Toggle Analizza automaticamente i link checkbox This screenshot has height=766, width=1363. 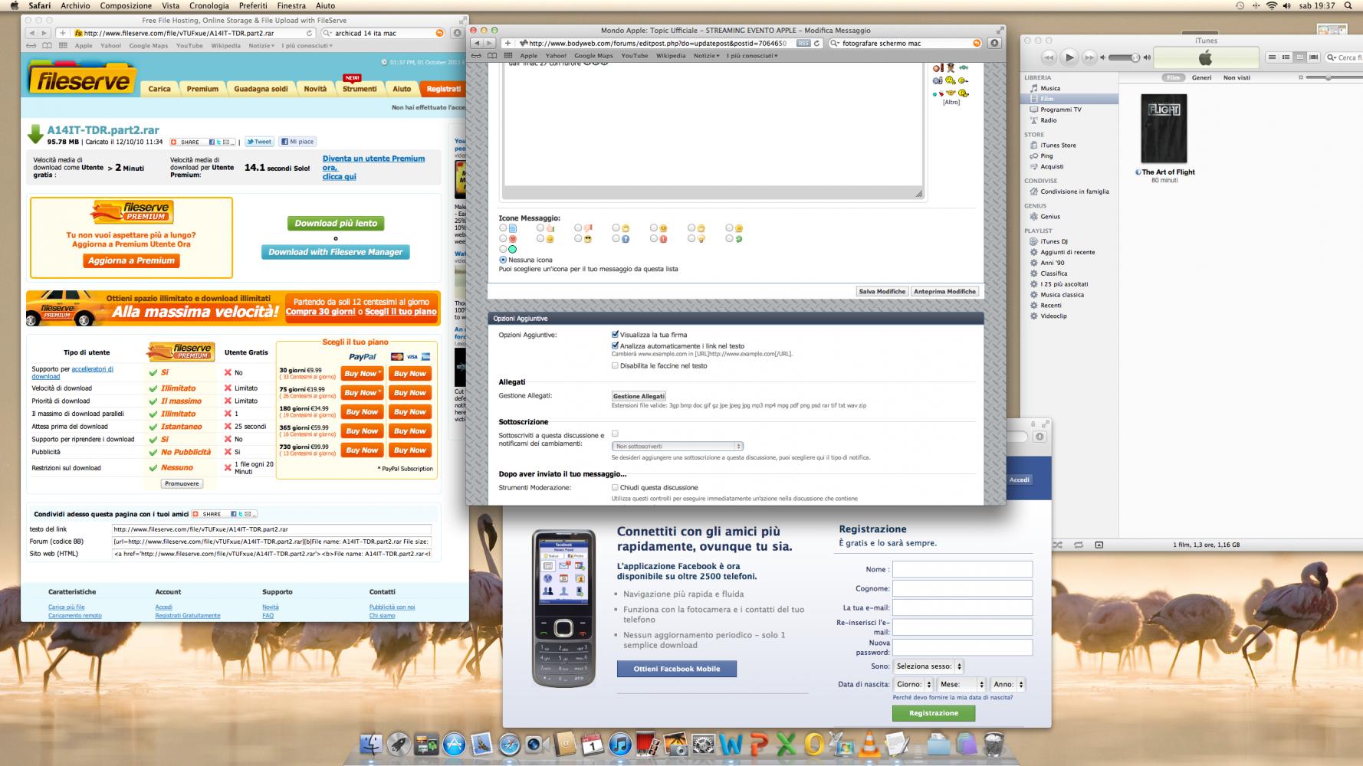tap(615, 345)
